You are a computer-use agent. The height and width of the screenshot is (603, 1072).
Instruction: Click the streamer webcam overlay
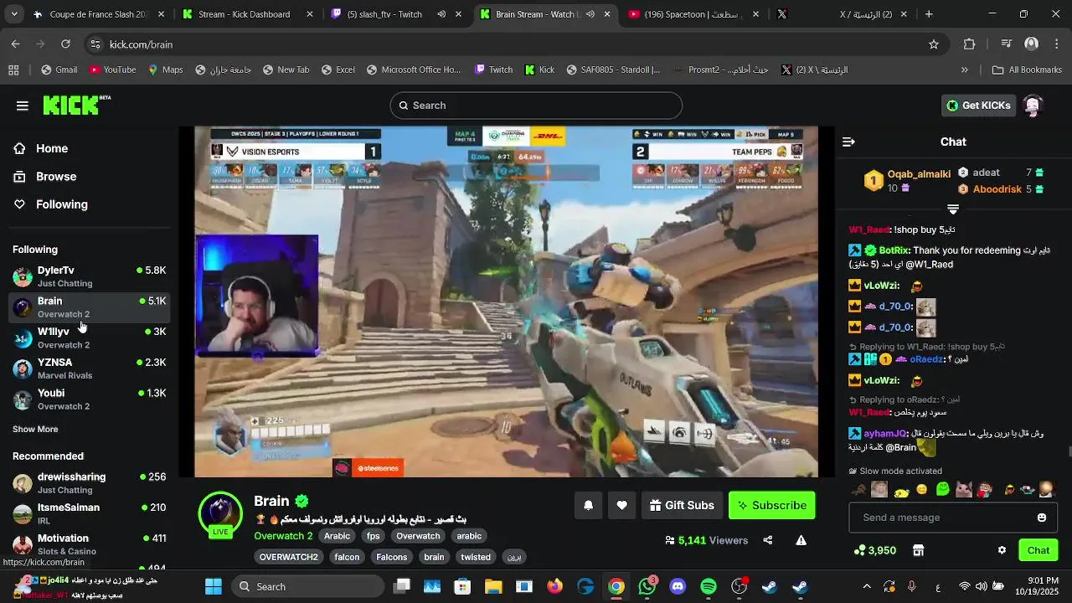tap(257, 296)
